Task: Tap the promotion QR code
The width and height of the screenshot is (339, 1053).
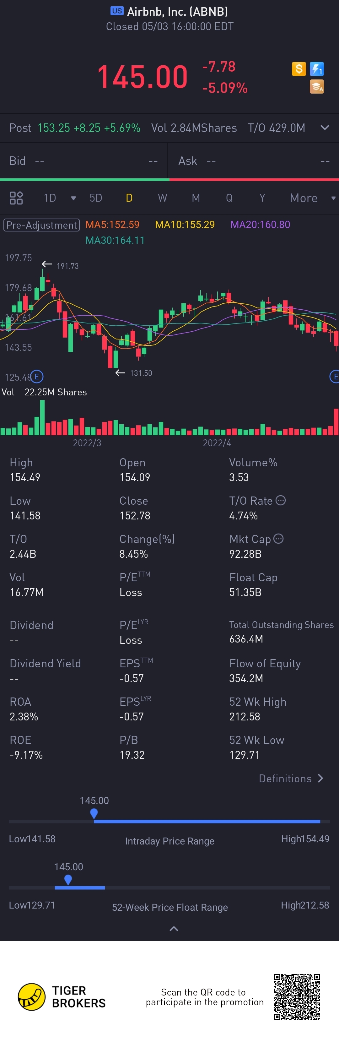Action: coord(297,996)
